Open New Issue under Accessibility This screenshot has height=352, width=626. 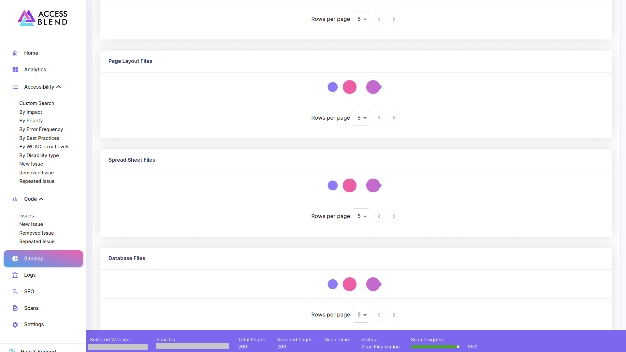31,164
